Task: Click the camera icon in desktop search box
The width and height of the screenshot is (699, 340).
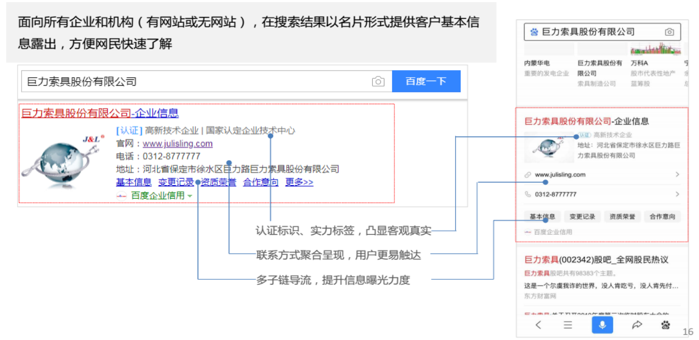Action: (x=378, y=82)
